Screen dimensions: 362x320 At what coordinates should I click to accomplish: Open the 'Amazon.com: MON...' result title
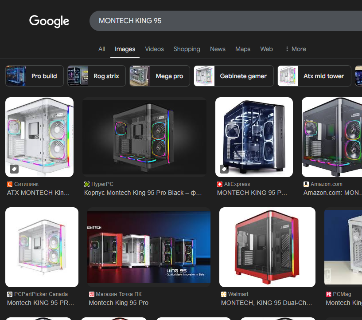tap(333, 193)
